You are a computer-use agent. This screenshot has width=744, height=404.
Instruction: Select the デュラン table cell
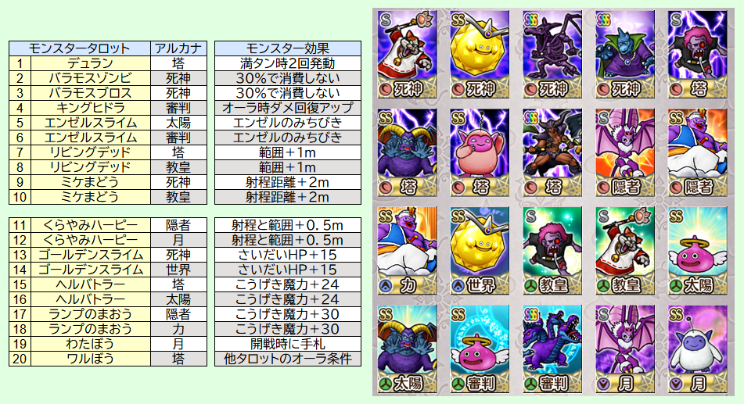(x=91, y=63)
